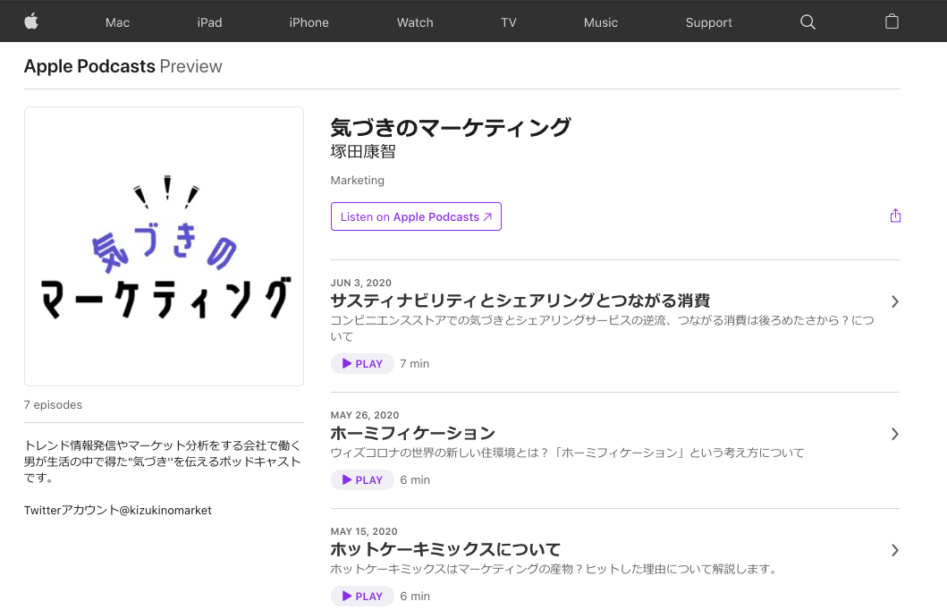This screenshot has width=947, height=610.
Task: Play the May 26, 2020 episode
Action: coord(362,479)
